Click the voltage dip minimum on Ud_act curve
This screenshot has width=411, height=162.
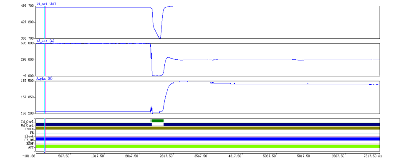[x=160, y=38]
